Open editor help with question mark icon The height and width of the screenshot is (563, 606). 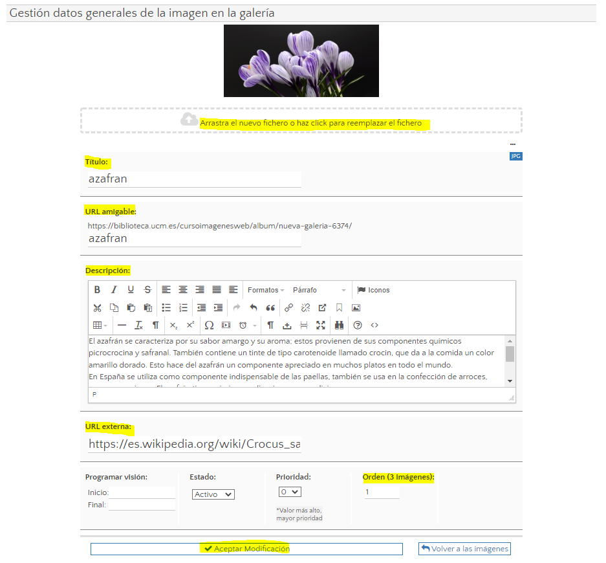(x=358, y=326)
